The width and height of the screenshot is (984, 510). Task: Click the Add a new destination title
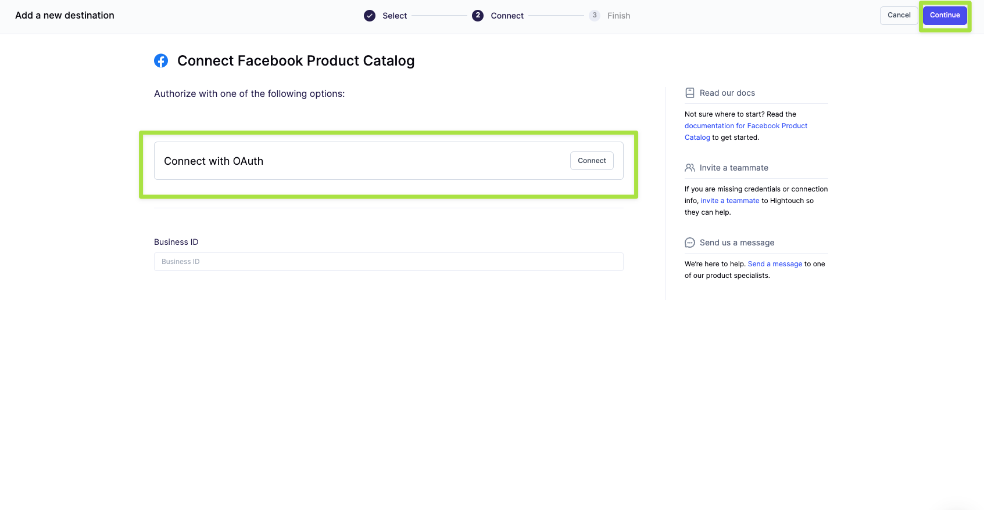pos(65,16)
